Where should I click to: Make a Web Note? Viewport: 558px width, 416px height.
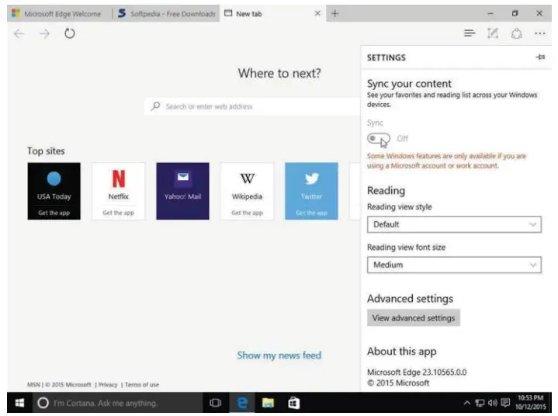click(493, 33)
